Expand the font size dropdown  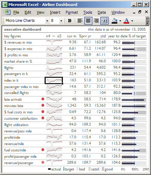pyautogui.click(x=61, y=21)
